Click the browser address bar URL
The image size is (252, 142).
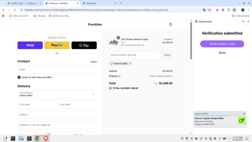tap(96, 10)
